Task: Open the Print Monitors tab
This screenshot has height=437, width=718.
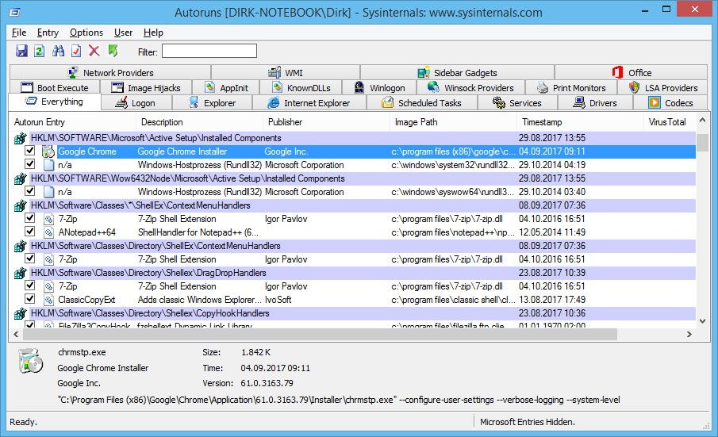Action: pos(571,88)
